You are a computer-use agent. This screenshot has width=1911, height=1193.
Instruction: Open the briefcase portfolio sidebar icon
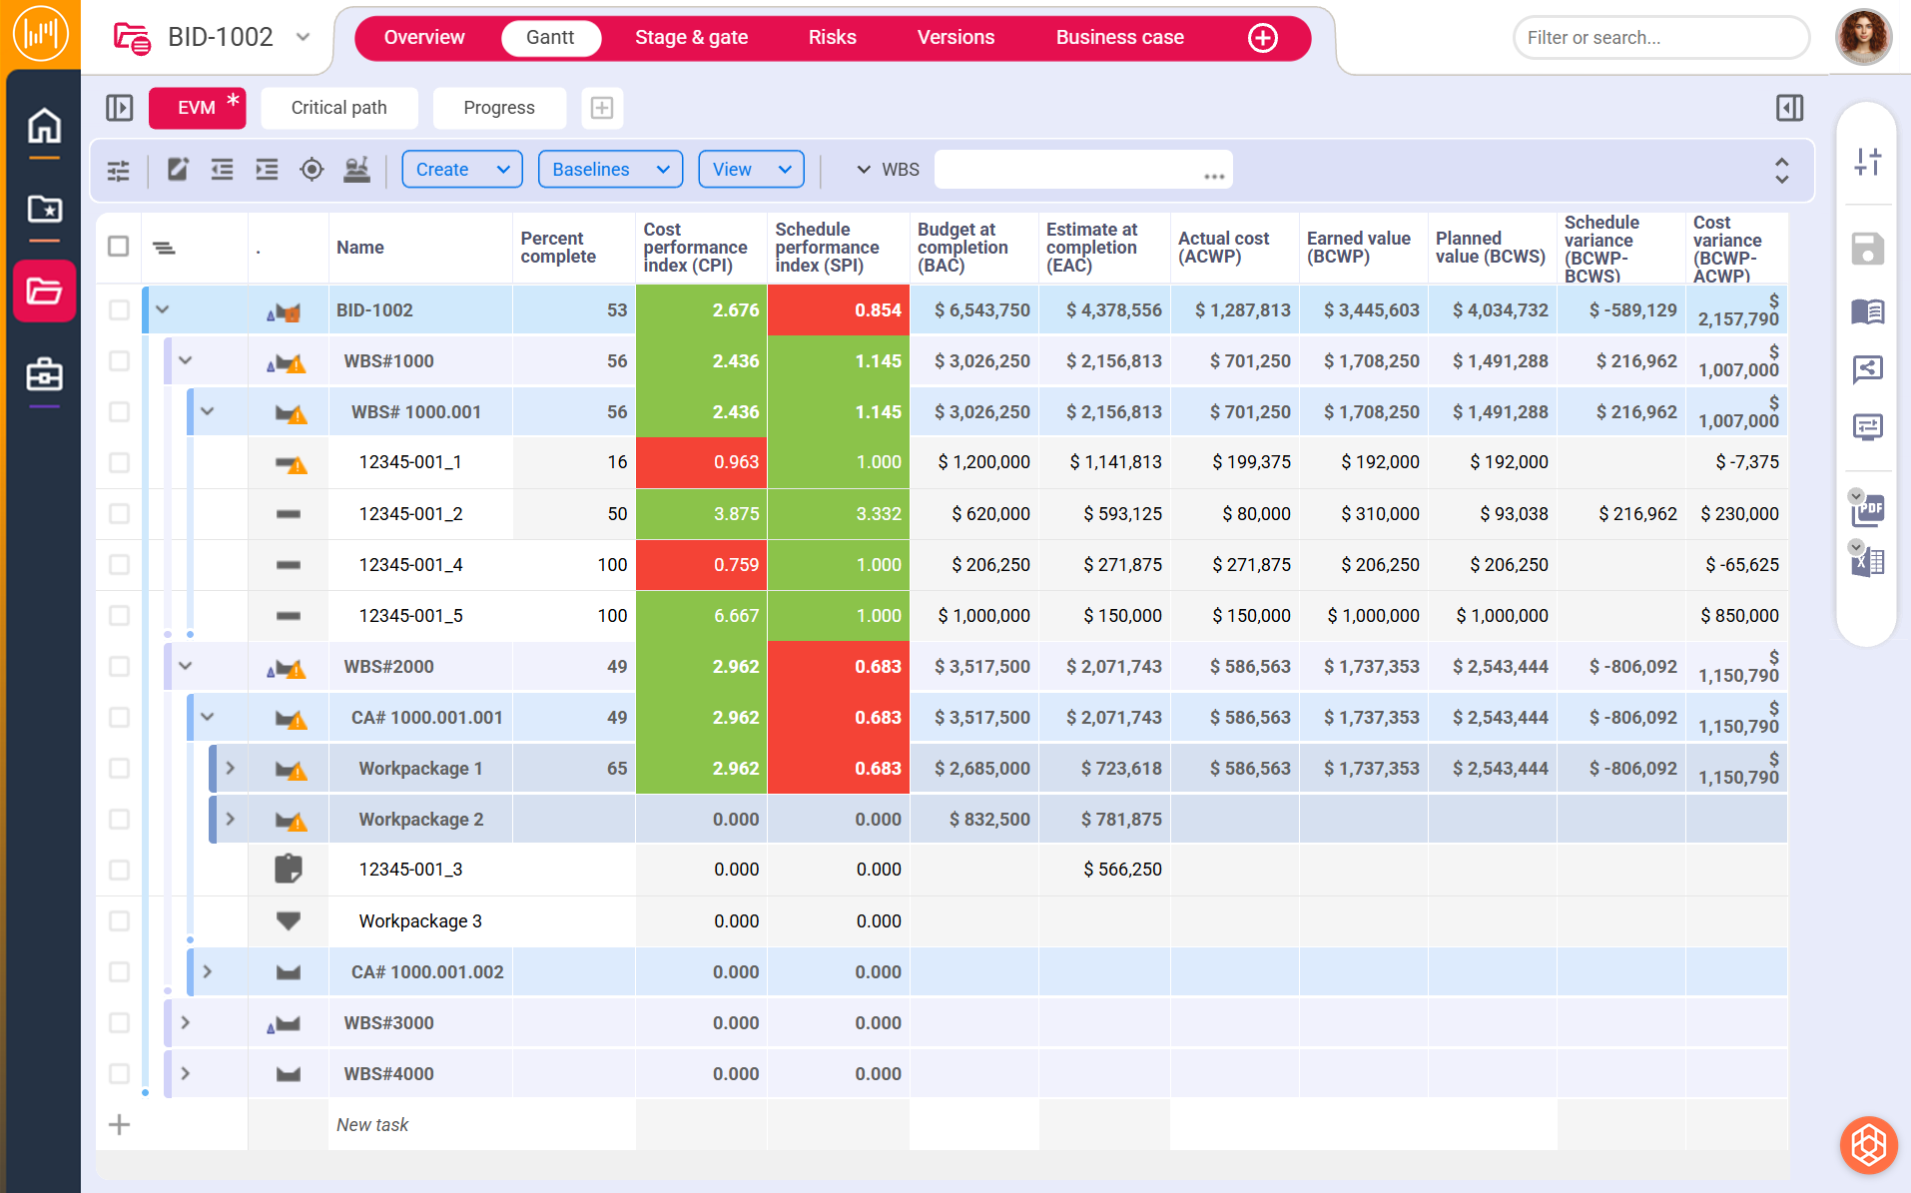44,375
